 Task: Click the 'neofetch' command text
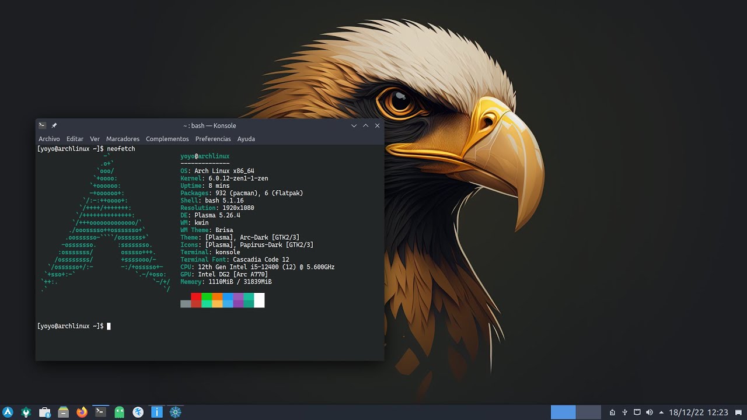click(x=121, y=149)
